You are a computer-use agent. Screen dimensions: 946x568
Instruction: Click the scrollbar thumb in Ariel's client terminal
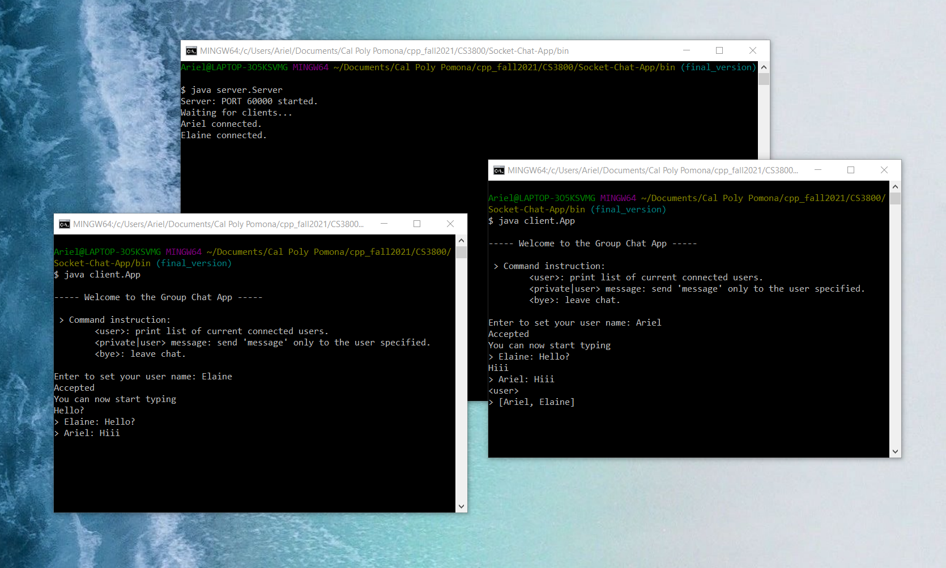pos(895,198)
